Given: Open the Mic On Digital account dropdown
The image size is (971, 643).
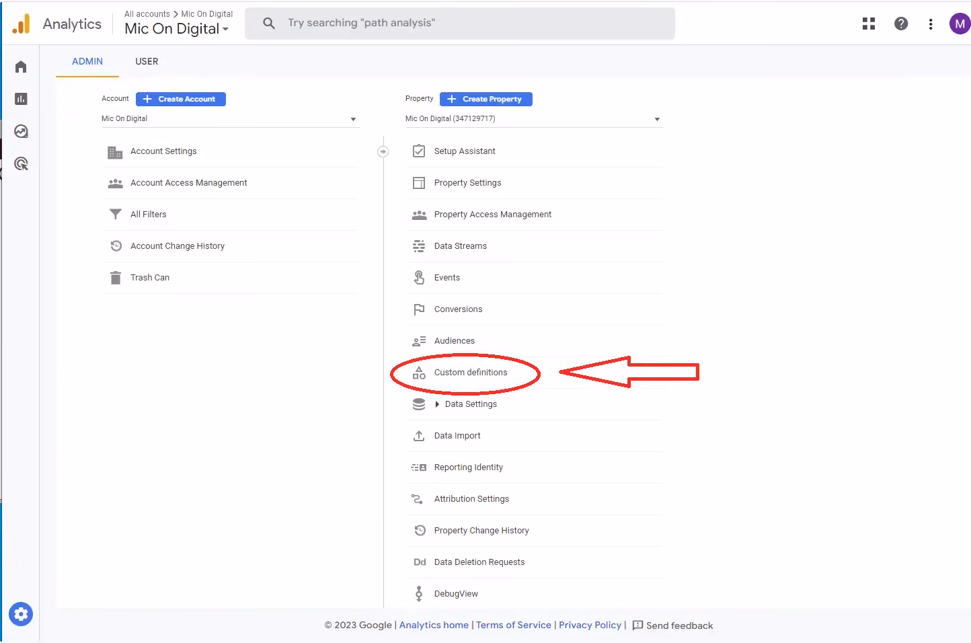Looking at the screenshot, I should coord(230,119).
